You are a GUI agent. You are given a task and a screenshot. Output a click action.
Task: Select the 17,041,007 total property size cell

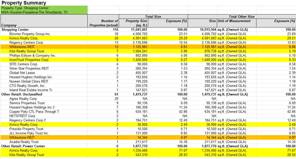point(137,30)
